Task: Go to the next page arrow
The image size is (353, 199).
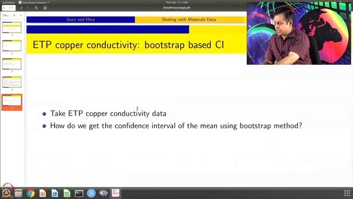Action: pos(28,8)
